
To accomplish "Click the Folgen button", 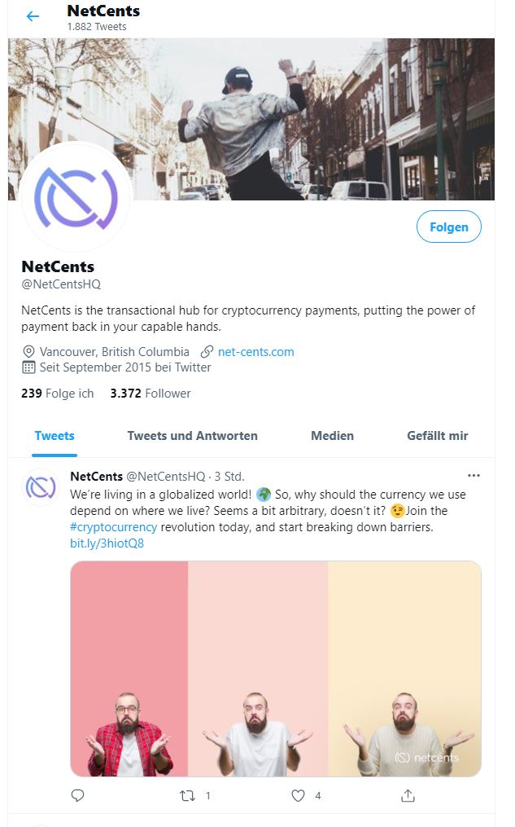I will tap(448, 227).
